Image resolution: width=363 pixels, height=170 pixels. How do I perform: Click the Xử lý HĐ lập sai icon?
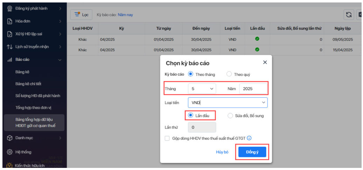(10, 34)
